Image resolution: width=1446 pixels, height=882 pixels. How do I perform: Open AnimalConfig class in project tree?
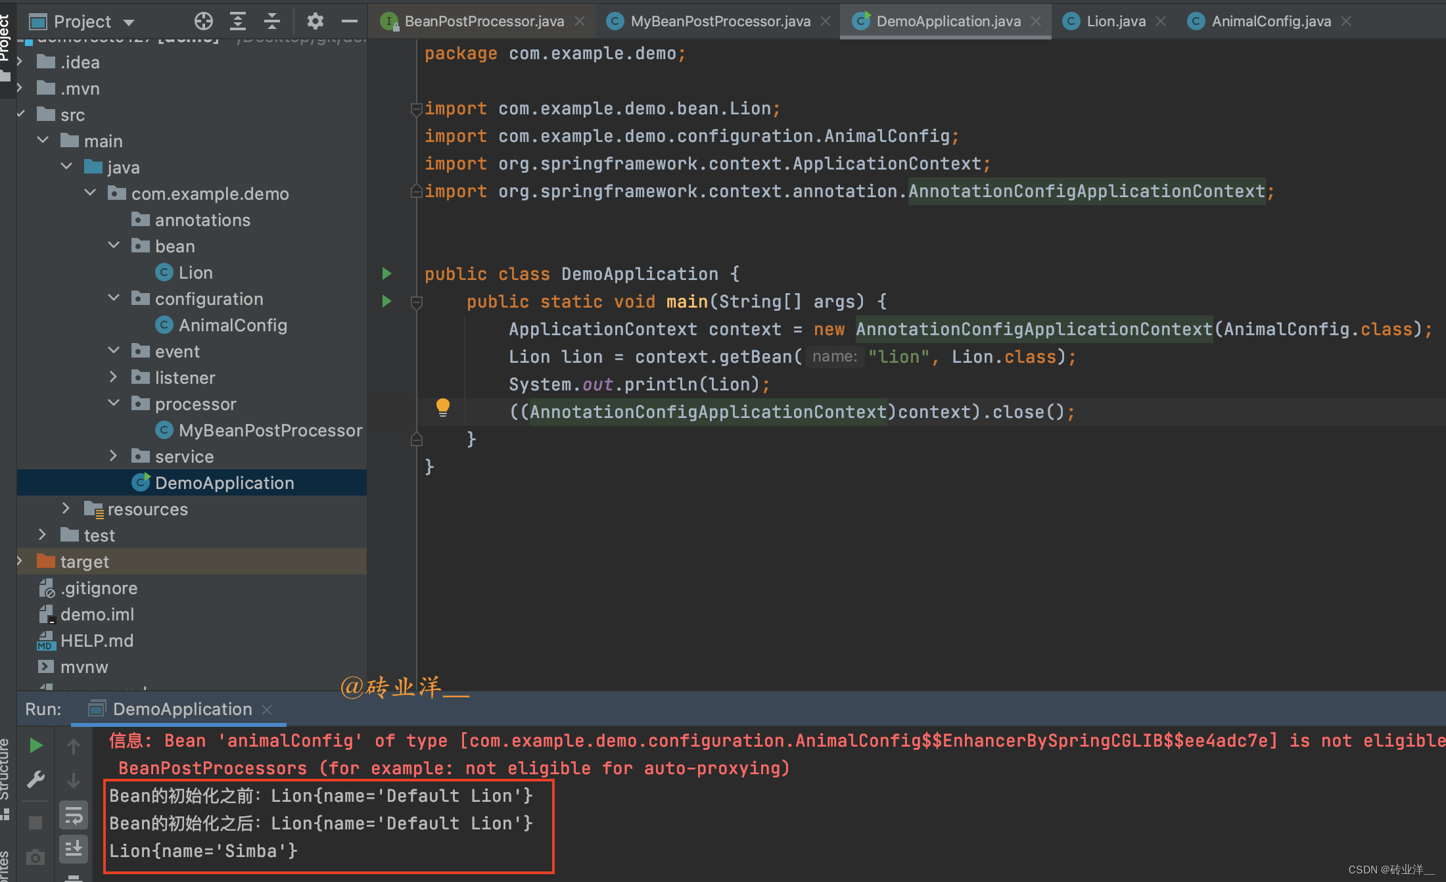[x=232, y=325]
